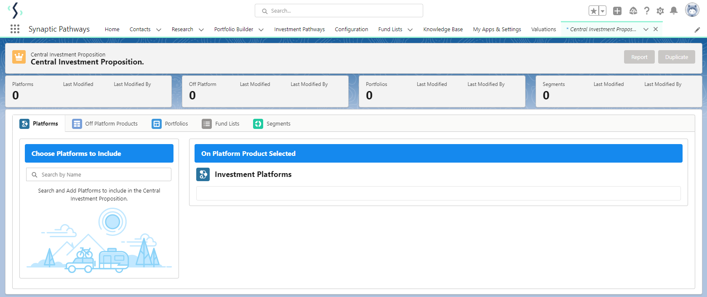Click the camper van illustration
The width and height of the screenshot is (707, 297).
pos(114,260)
